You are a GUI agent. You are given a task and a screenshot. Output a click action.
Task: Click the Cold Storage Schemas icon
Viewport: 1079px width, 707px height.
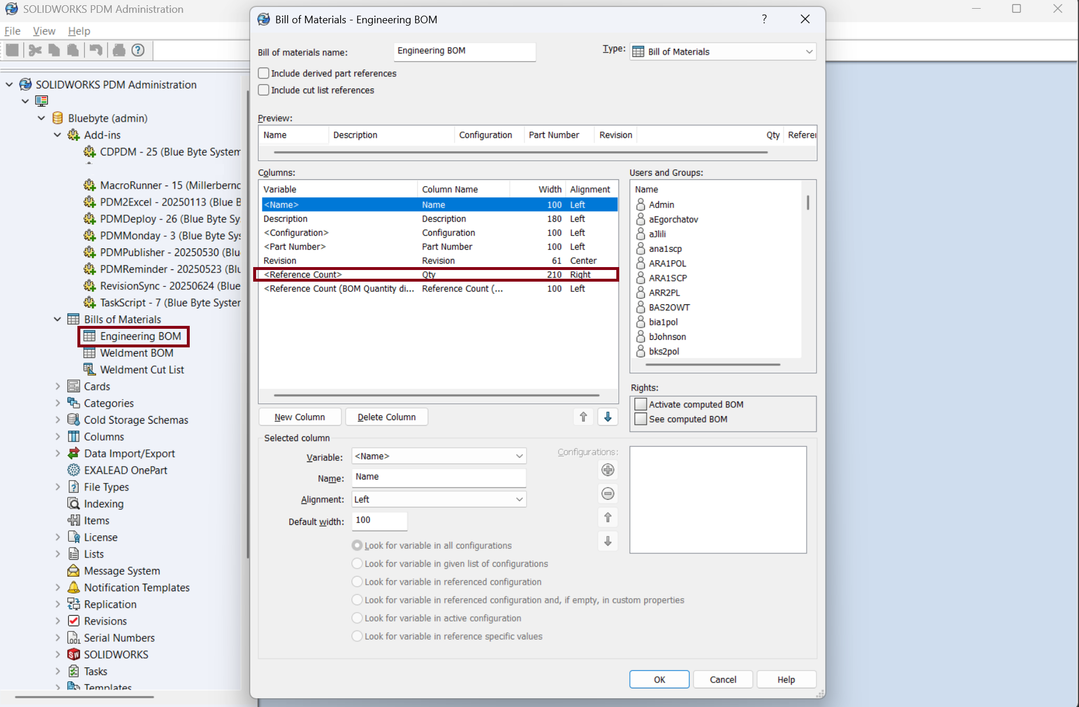pos(73,420)
